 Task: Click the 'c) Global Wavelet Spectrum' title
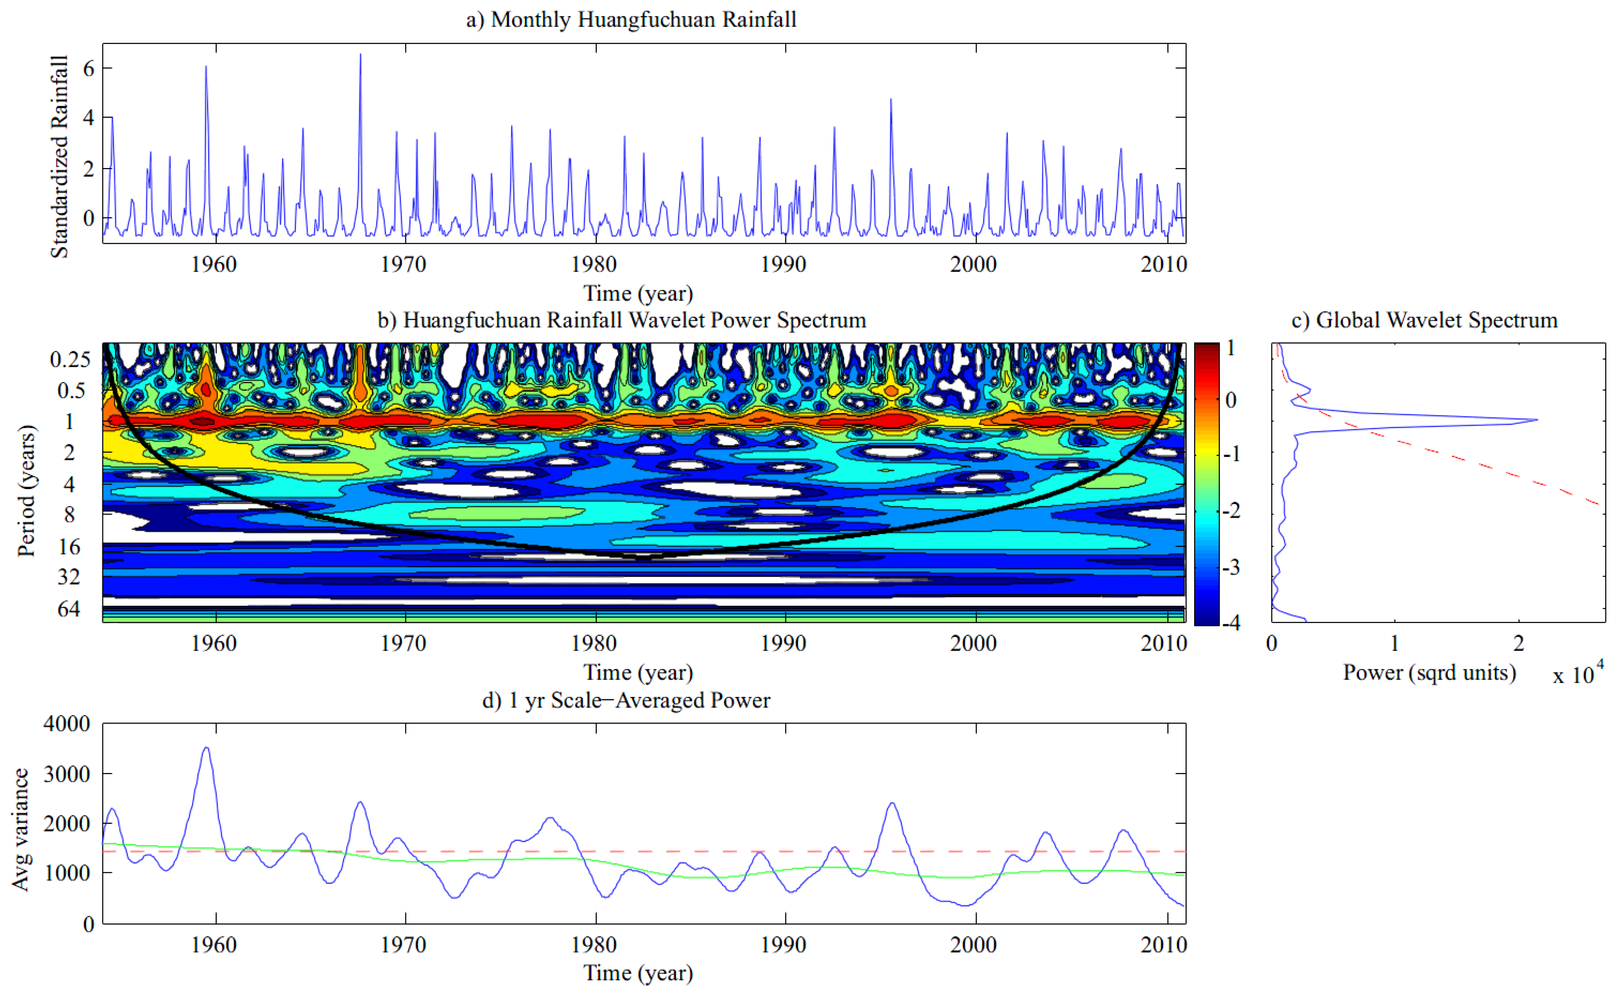click(x=1424, y=320)
